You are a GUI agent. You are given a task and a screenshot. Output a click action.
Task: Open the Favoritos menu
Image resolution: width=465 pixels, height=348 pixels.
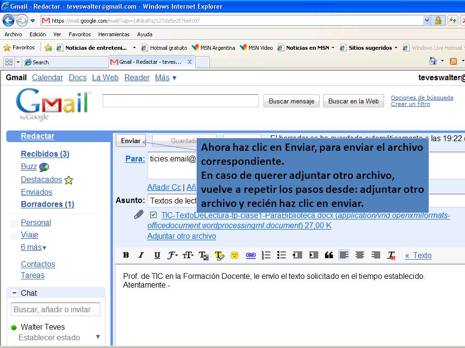[x=80, y=34]
